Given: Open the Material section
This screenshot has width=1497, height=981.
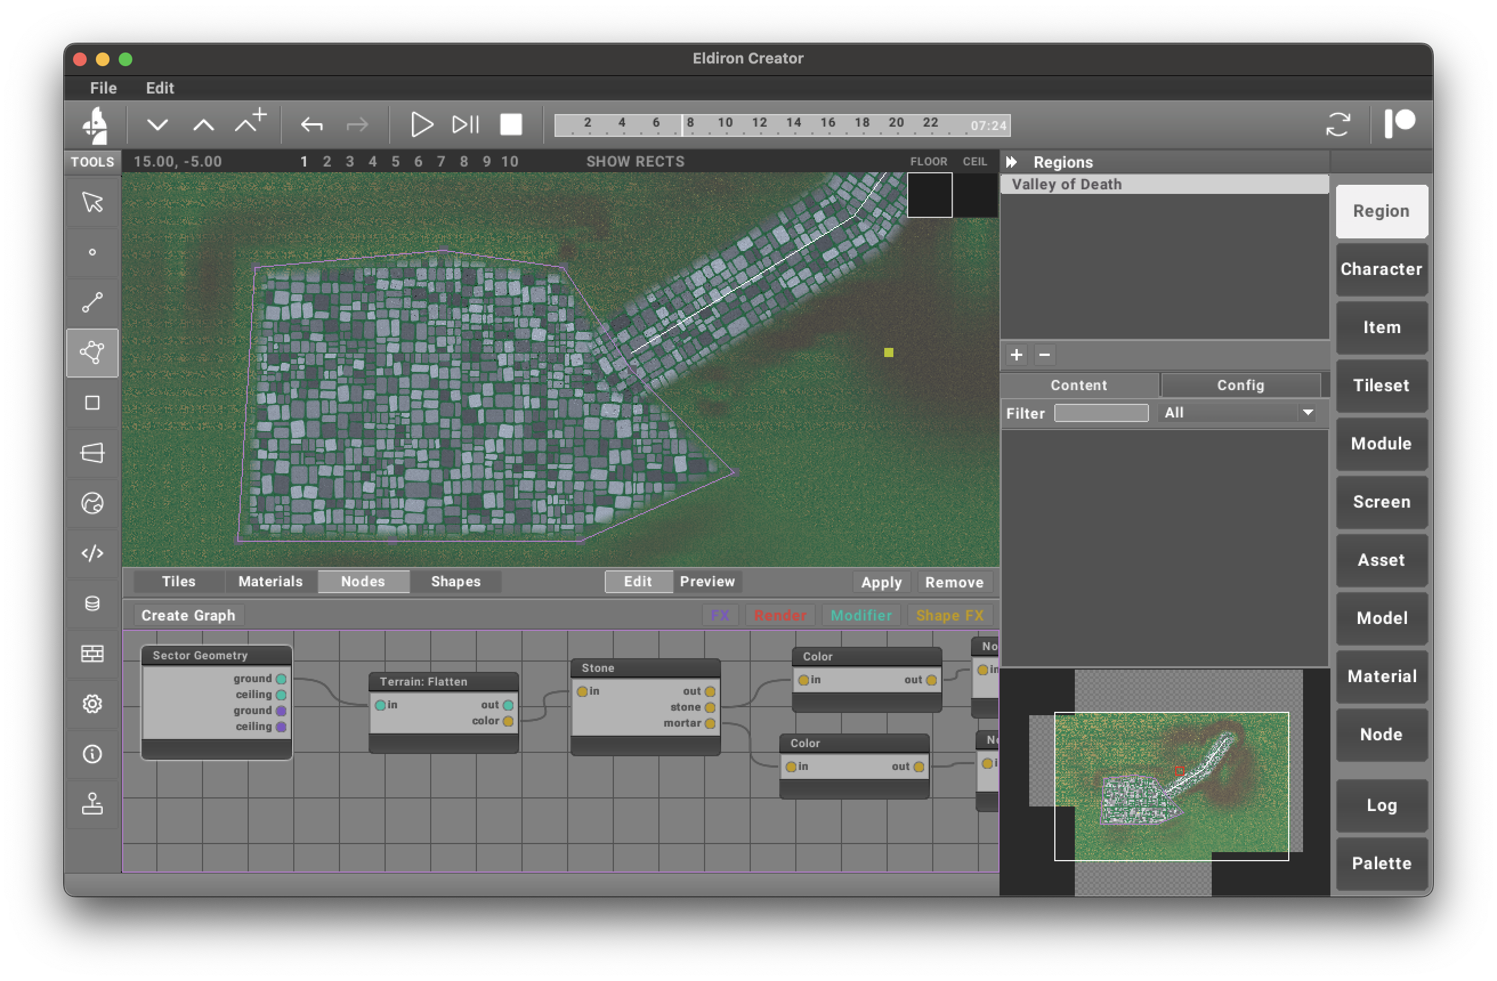Looking at the screenshot, I should (x=1381, y=676).
